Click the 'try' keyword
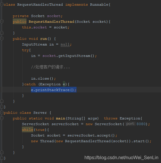Image resolution: width=161 pixels, height=163 pixels. (25, 50)
